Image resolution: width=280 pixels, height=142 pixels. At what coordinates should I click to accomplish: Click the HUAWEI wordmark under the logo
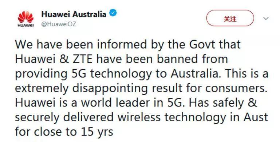[x=25, y=26]
